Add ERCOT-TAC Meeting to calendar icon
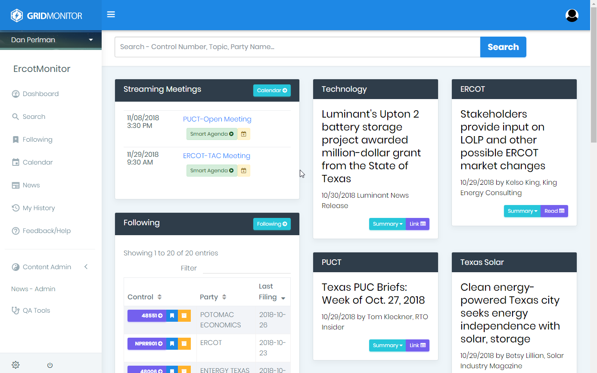 tap(244, 171)
